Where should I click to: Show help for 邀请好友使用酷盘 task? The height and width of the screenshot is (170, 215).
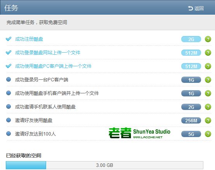point(208,120)
